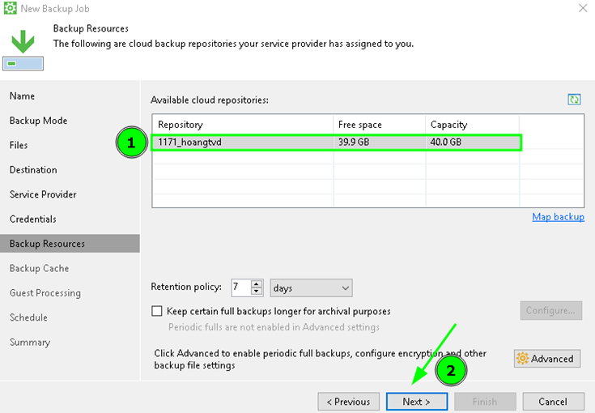
Task: Go to the Credentials step
Action: point(33,219)
